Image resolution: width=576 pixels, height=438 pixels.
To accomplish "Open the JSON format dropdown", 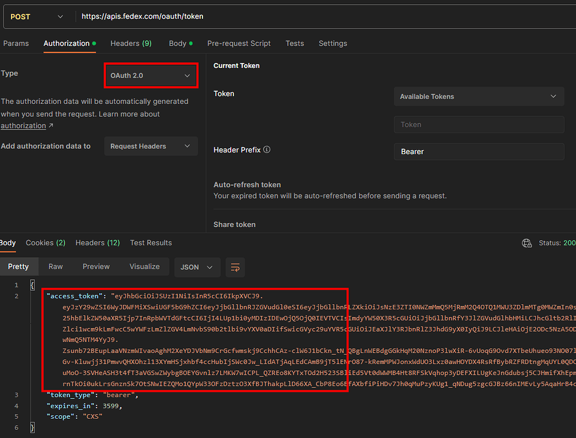I will point(197,267).
